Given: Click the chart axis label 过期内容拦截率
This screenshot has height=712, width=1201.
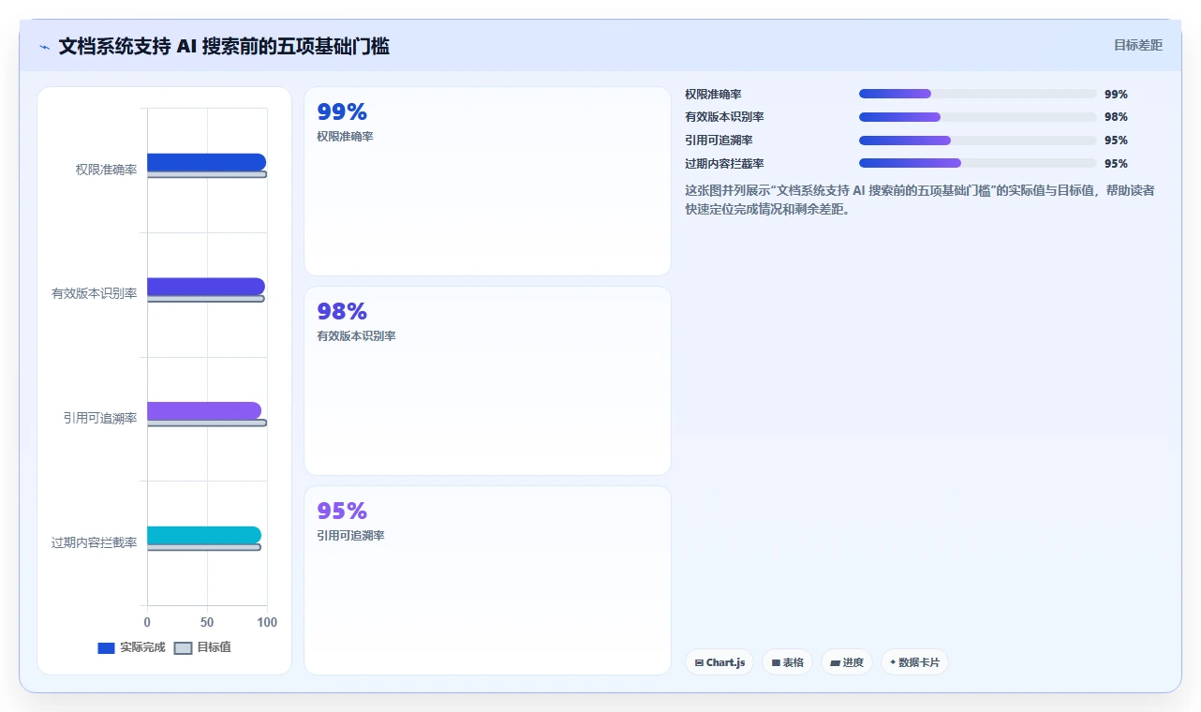Looking at the screenshot, I should [94, 542].
